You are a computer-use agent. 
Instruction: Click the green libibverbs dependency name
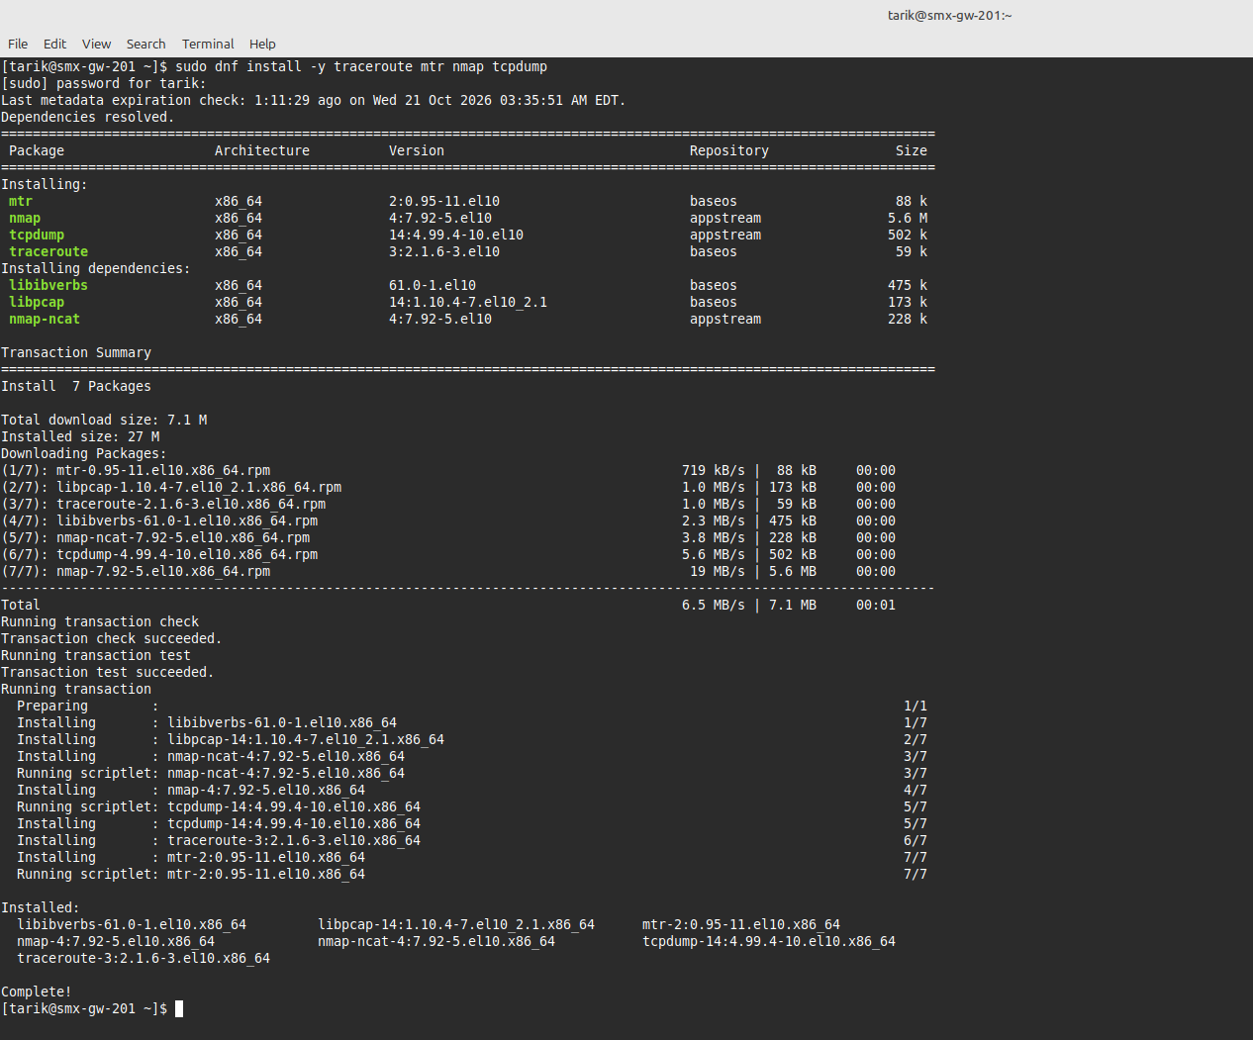[x=48, y=285]
